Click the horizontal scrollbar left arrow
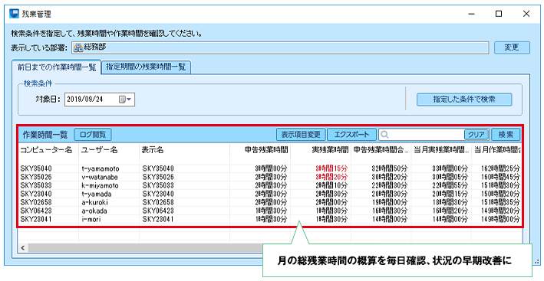The image size is (544, 281). (x=23, y=248)
